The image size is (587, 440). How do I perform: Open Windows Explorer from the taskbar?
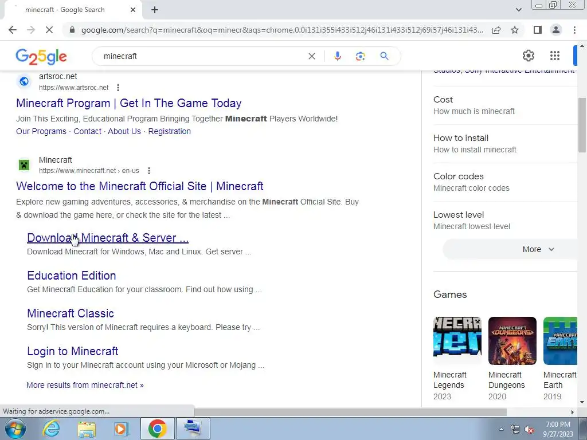(87, 429)
